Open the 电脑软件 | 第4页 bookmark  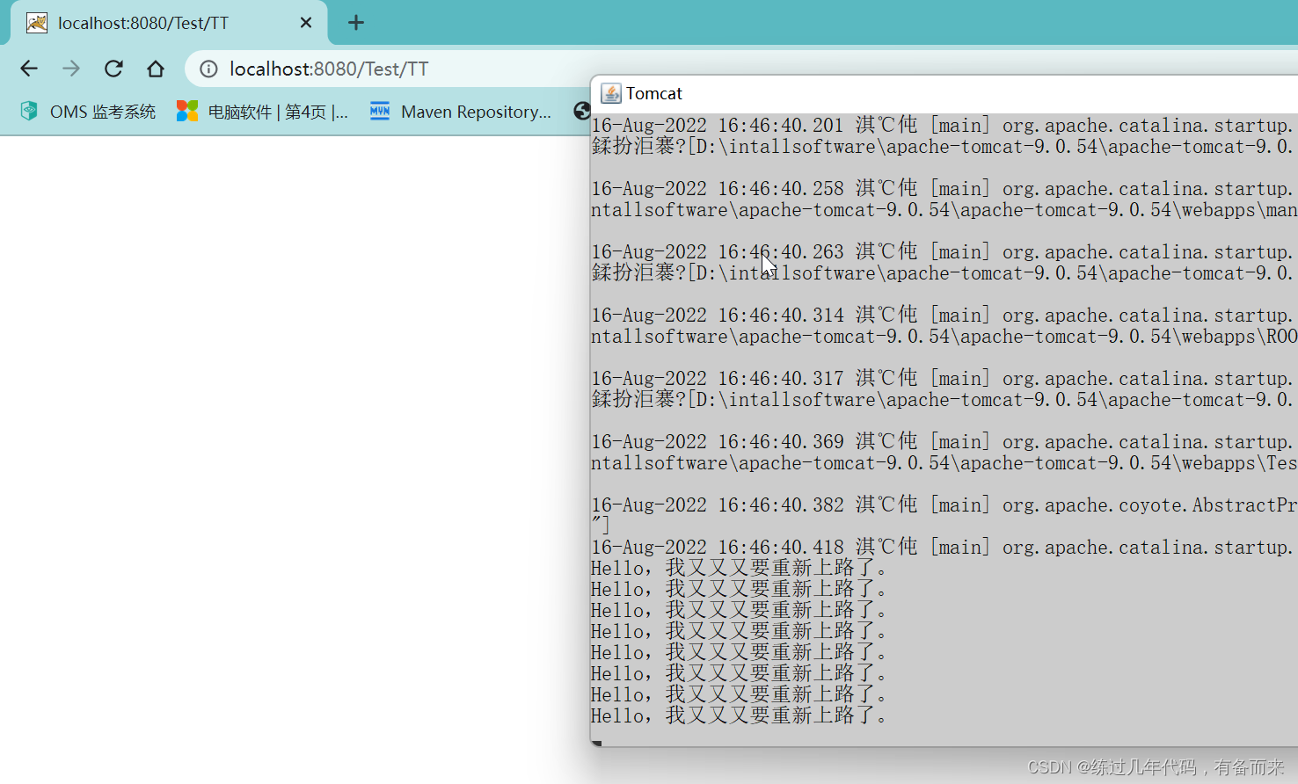click(x=262, y=112)
